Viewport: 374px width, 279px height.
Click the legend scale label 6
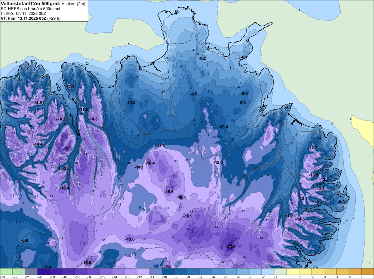pyautogui.click(x=362, y=277)
